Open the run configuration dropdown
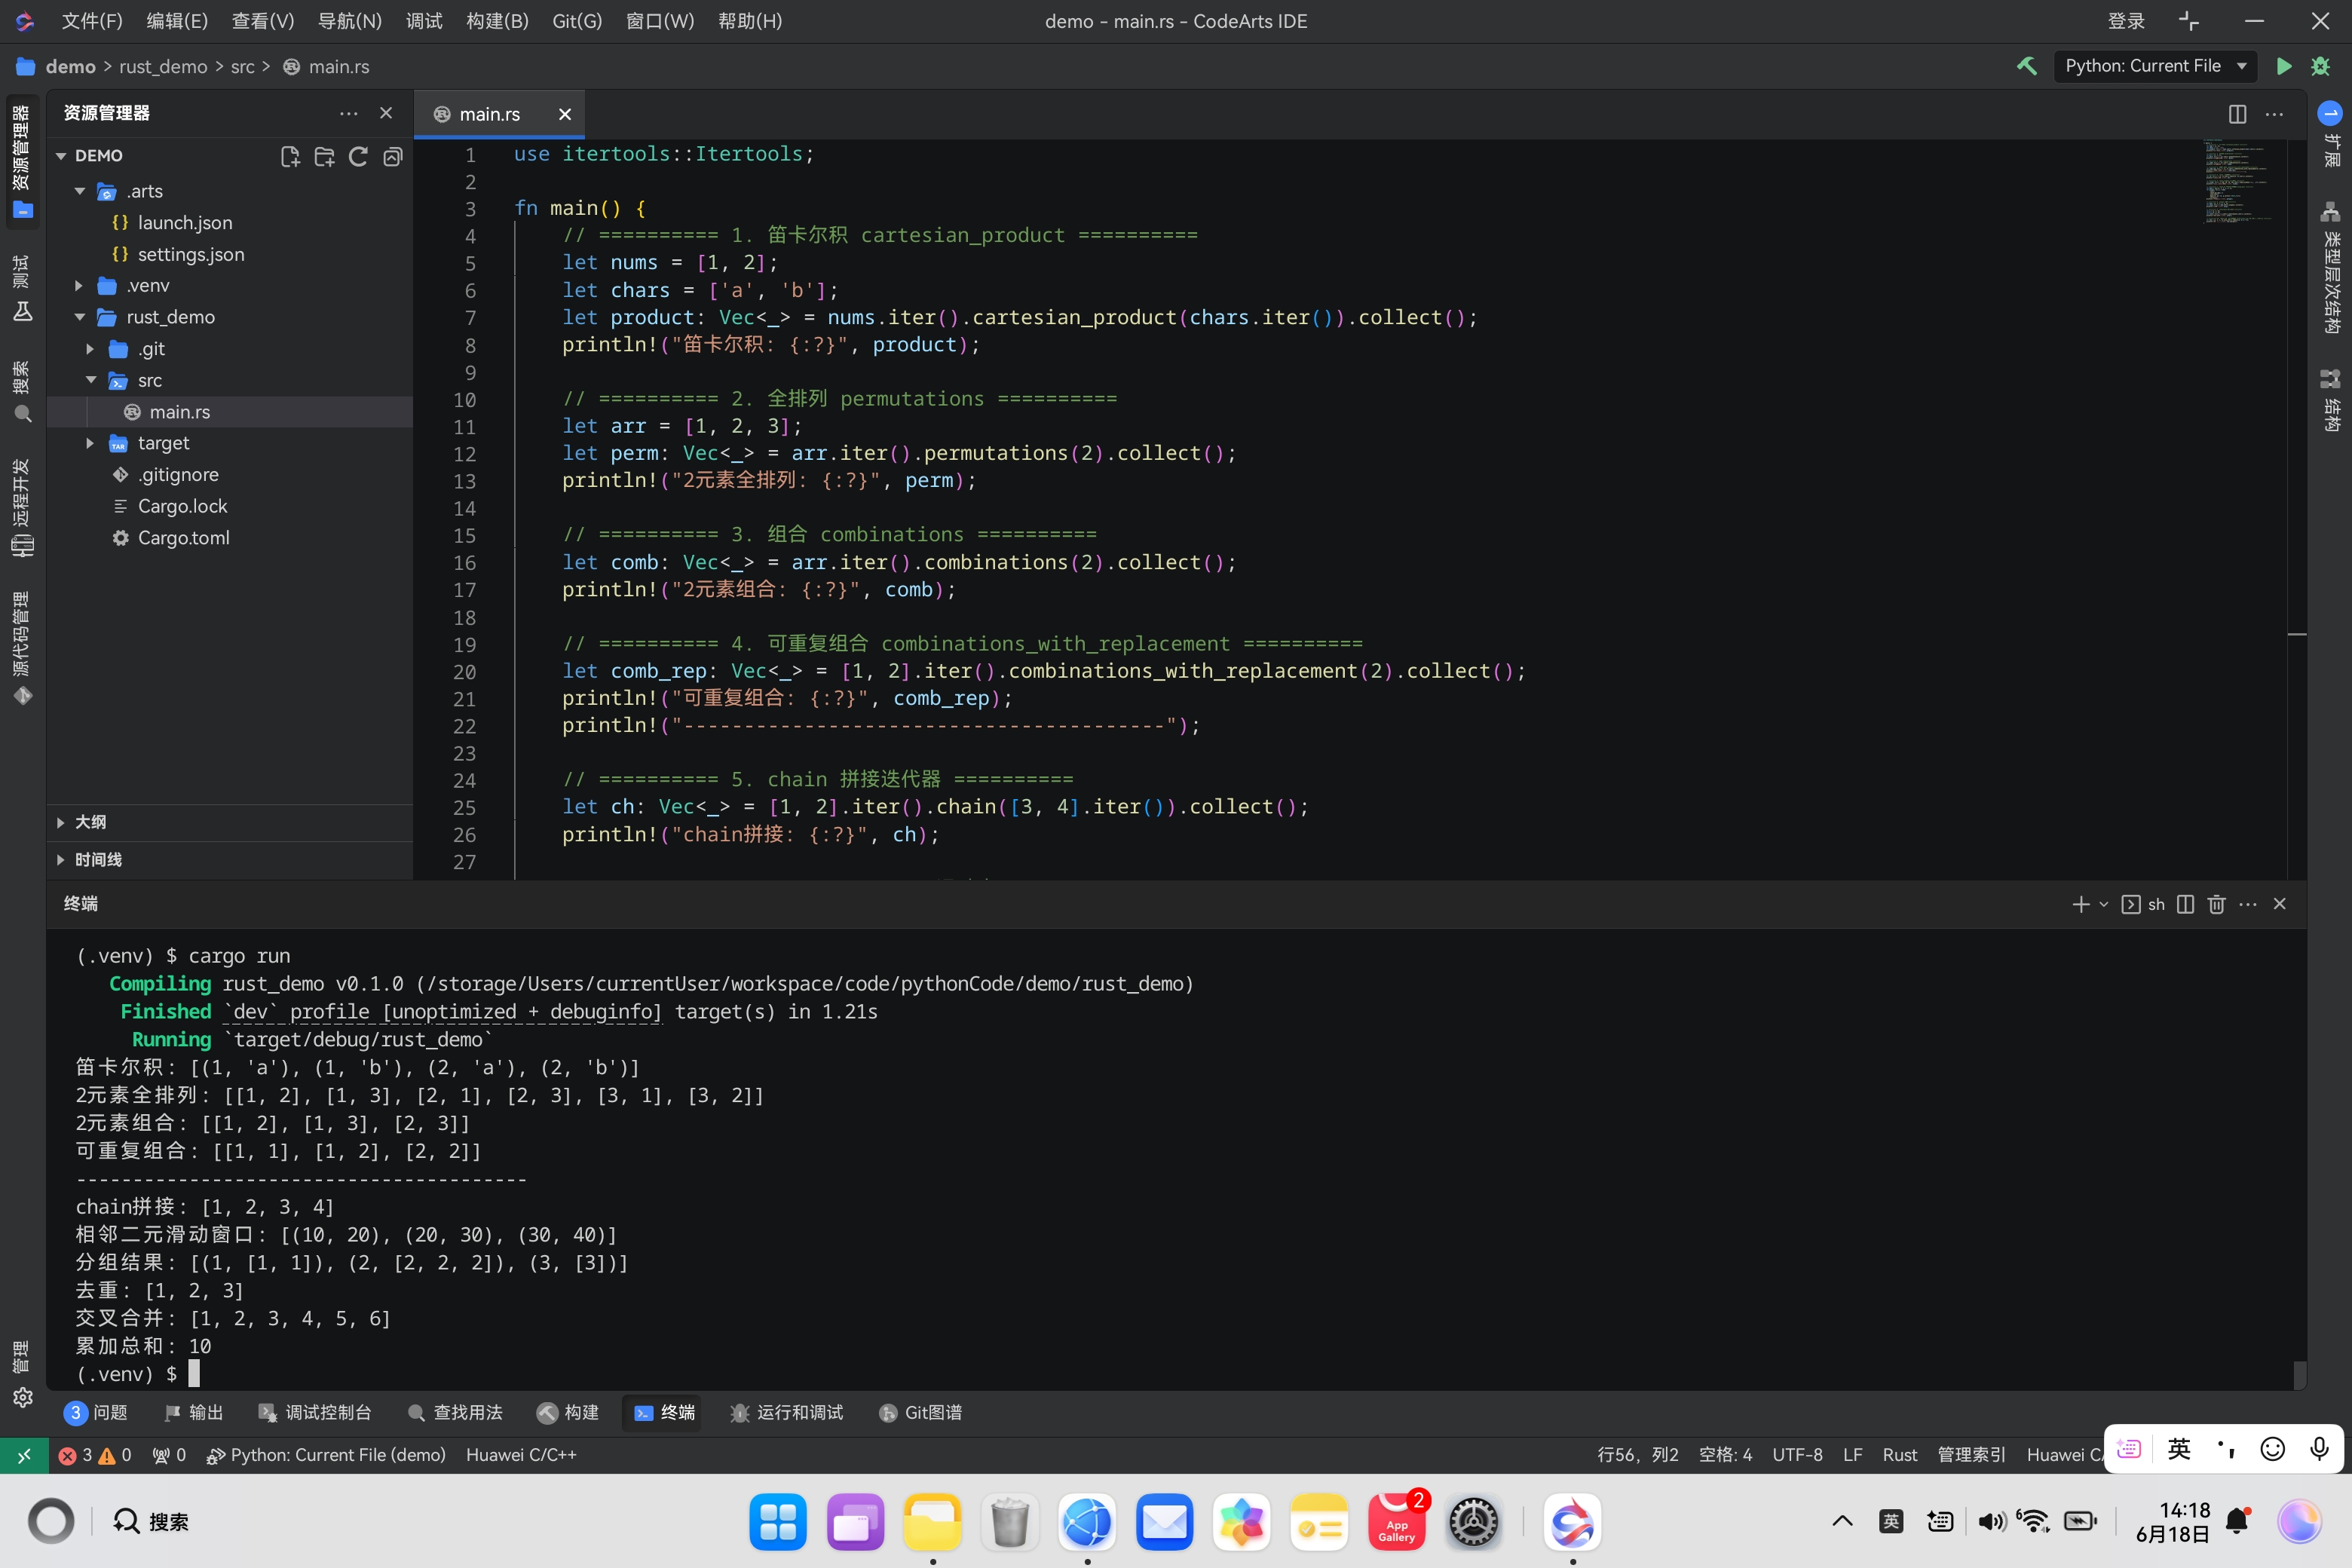The width and height of the screenshot is (2352, 1568). point(2154,66)
